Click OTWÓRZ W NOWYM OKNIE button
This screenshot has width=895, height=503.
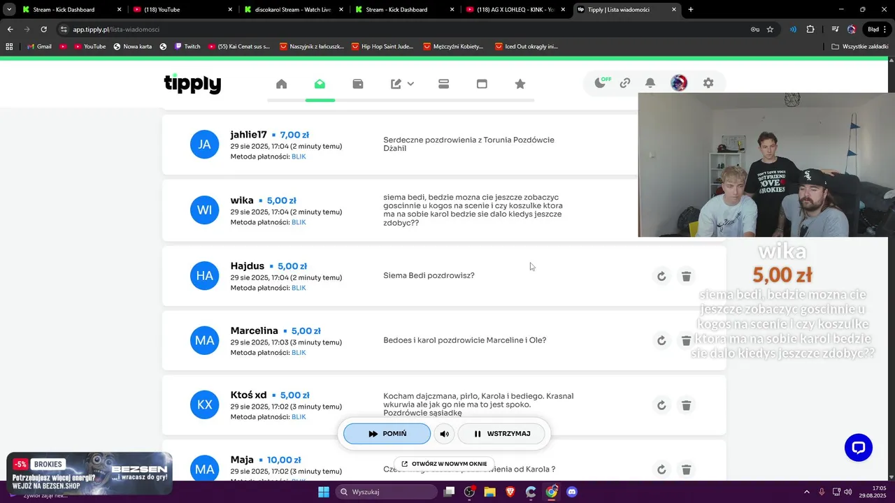(444, 464)
